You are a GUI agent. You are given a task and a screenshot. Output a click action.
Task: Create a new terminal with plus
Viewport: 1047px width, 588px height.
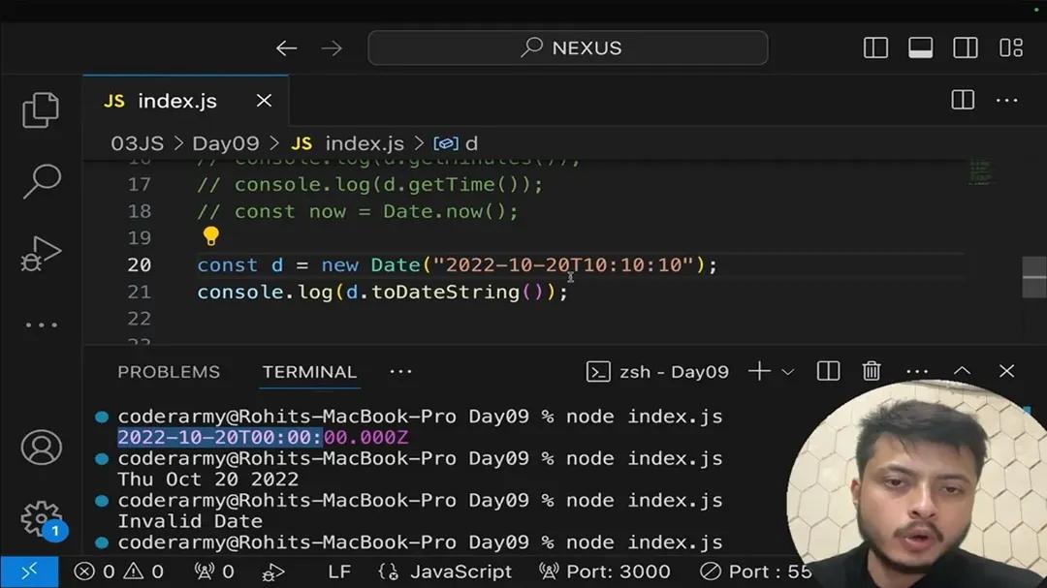[759, 371]
